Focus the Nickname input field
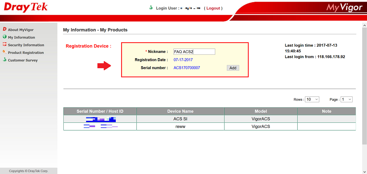Image resolution: width=367 pixels, height=174 pixels. pos(194,52)
